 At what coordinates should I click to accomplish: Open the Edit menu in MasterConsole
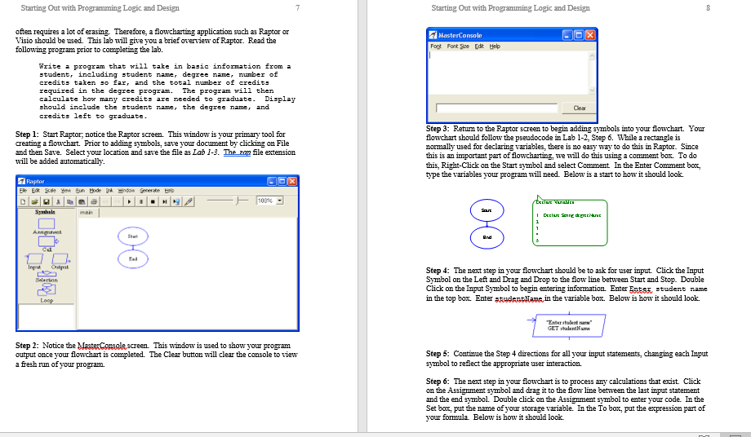point(479,46)
